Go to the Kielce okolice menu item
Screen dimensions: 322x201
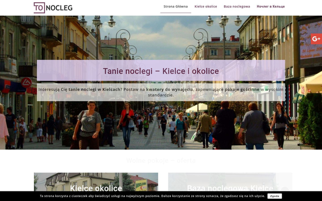click(206, 6)
